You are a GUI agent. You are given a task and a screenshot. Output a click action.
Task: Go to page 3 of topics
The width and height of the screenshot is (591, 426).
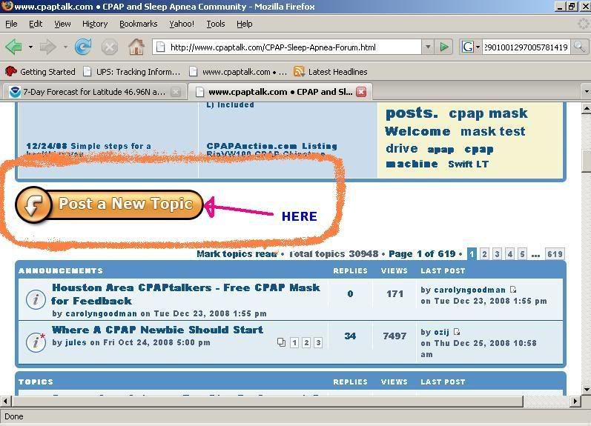tap(497, 254)
